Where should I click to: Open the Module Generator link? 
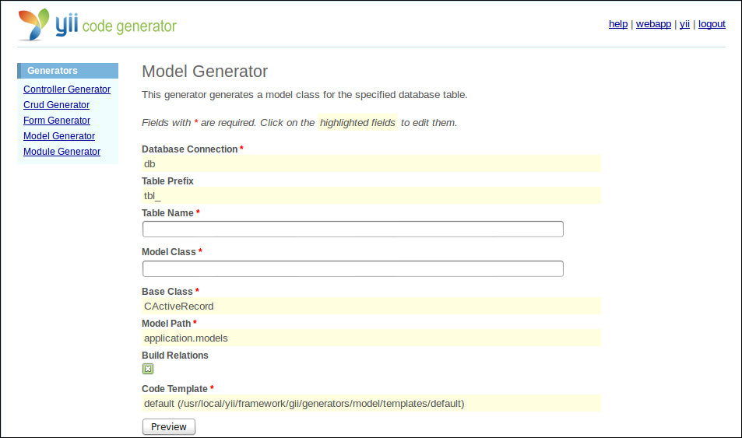pyautogui.click(x=62, y=152)
